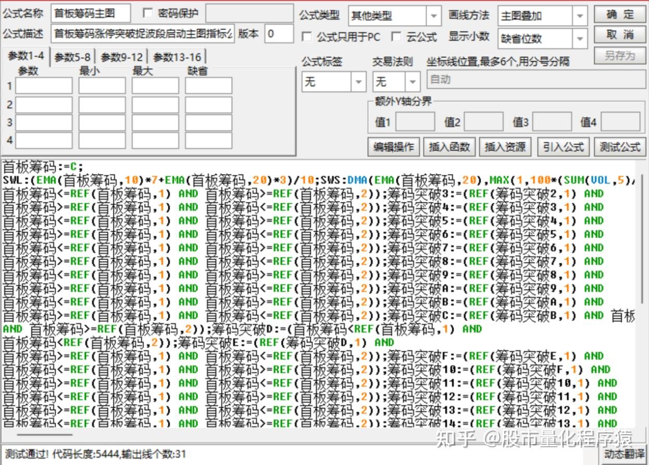Open the 公式标签 dropdown
649x465 pixels.
(x=358, y=82)
